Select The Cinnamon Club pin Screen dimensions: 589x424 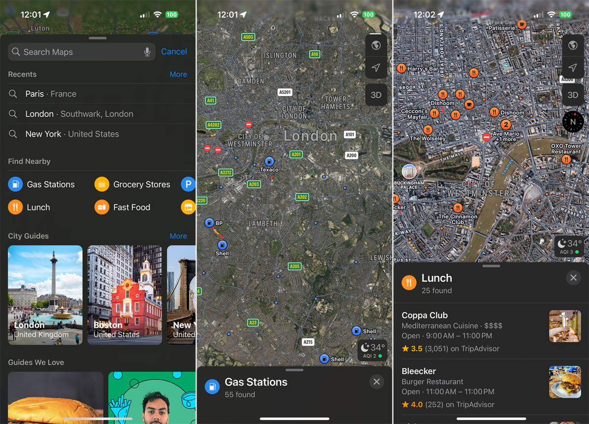coord(458,208)
